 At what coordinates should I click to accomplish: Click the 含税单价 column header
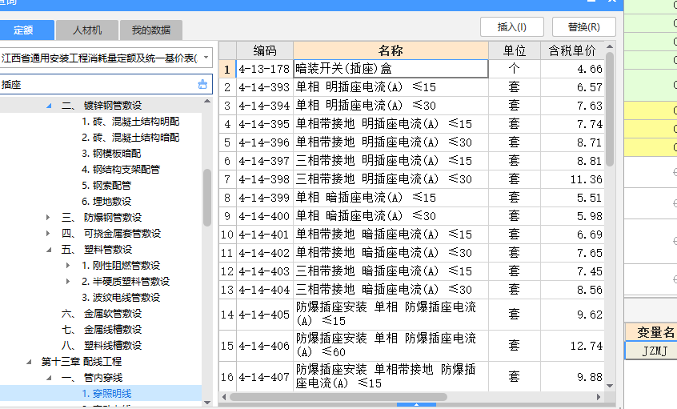(x=572, y=50)
